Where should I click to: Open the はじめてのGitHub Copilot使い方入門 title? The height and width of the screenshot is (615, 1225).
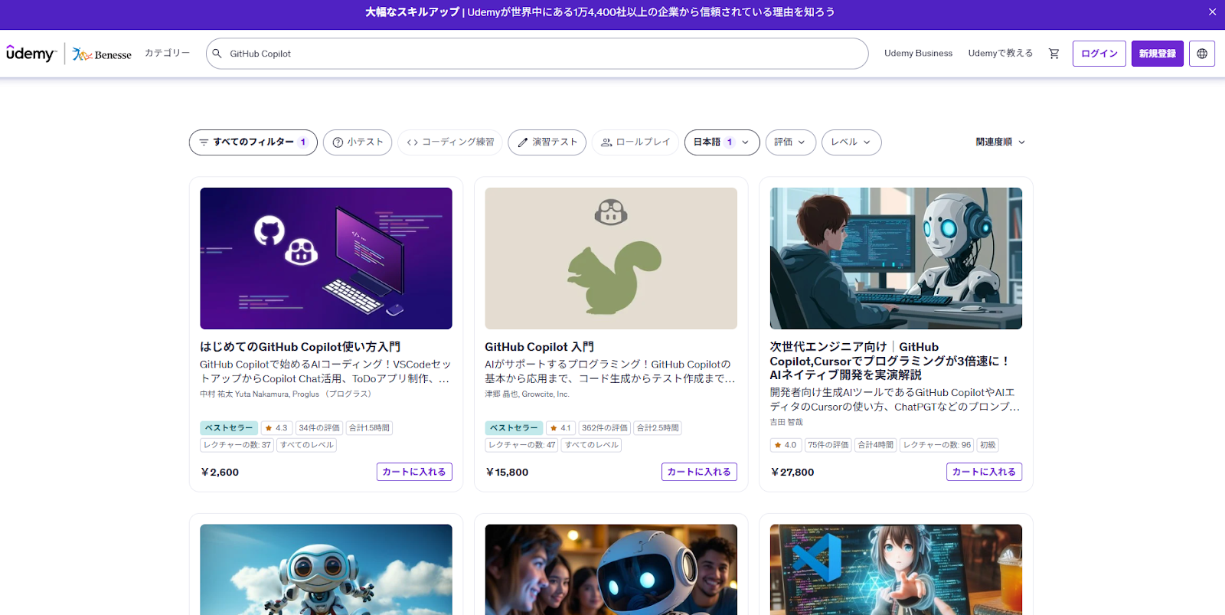click(x=300, y=347)
